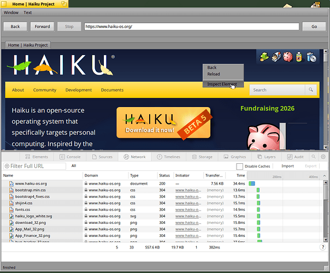Choose Reload in the context menu
The height and width of the screenshot is (273, 330).
214,74
